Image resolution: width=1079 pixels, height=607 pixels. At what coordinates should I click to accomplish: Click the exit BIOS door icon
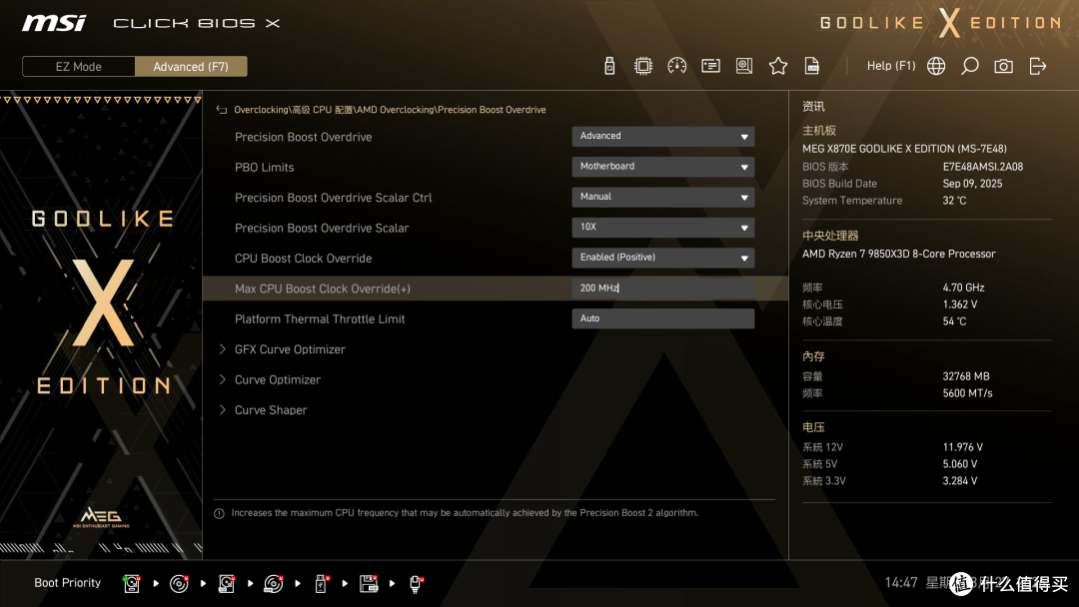[1038, 66]
